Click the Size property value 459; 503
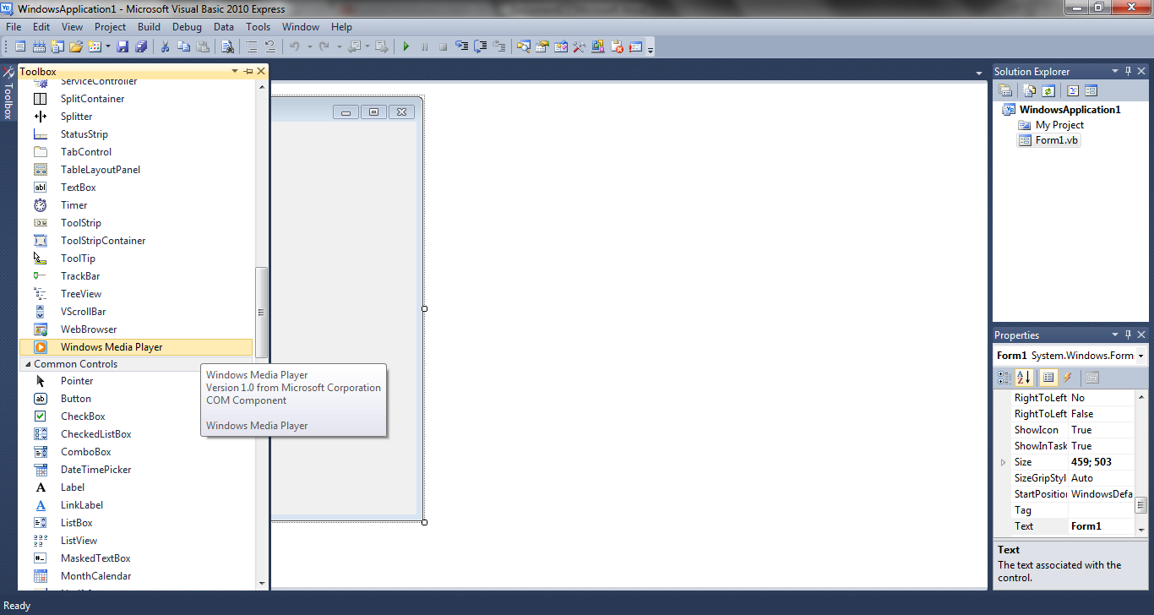 point(1102,462)
